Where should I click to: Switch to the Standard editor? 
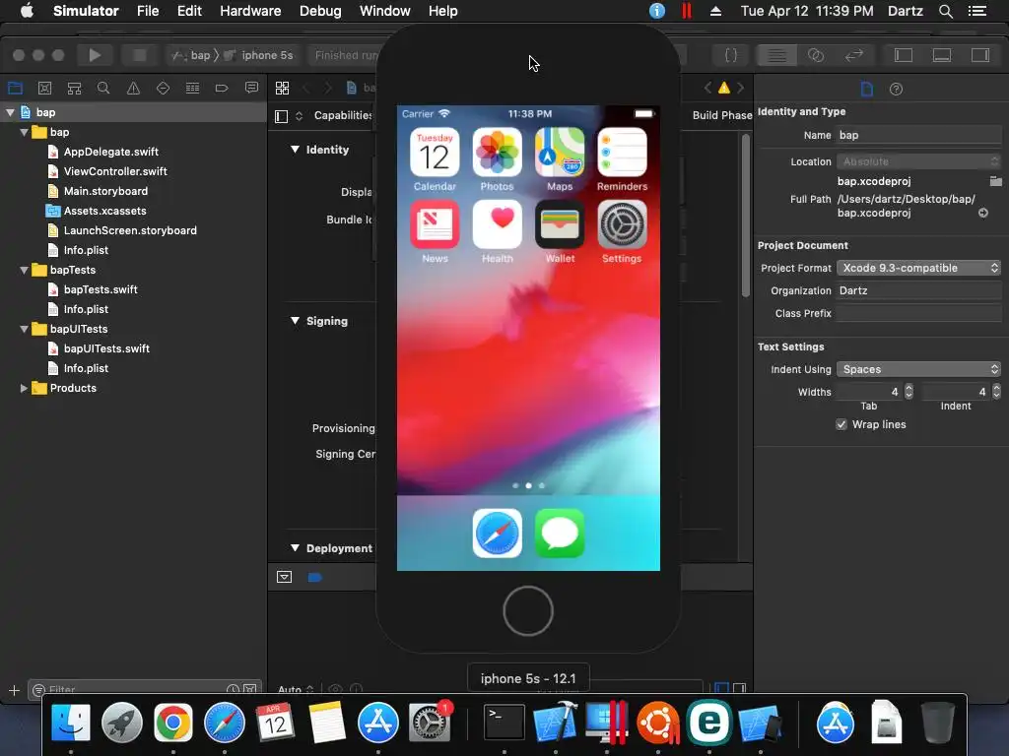coord(776,55)
